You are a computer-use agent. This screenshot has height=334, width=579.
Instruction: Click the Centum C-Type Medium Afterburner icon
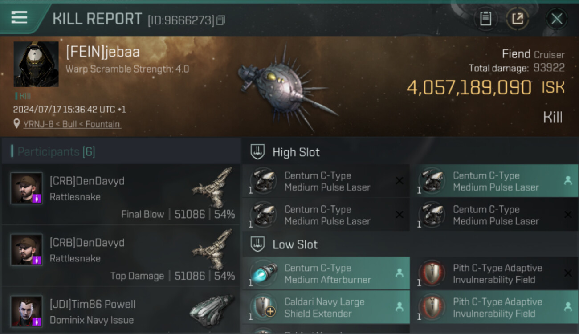click(264, 274)
